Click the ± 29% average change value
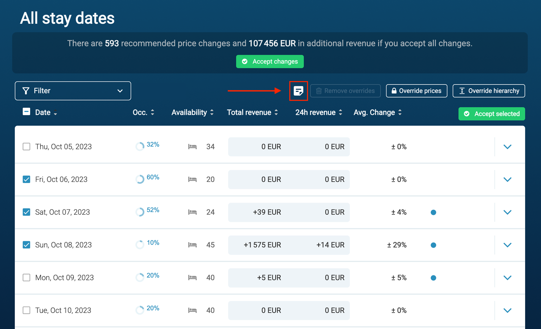 coord(397,245)
